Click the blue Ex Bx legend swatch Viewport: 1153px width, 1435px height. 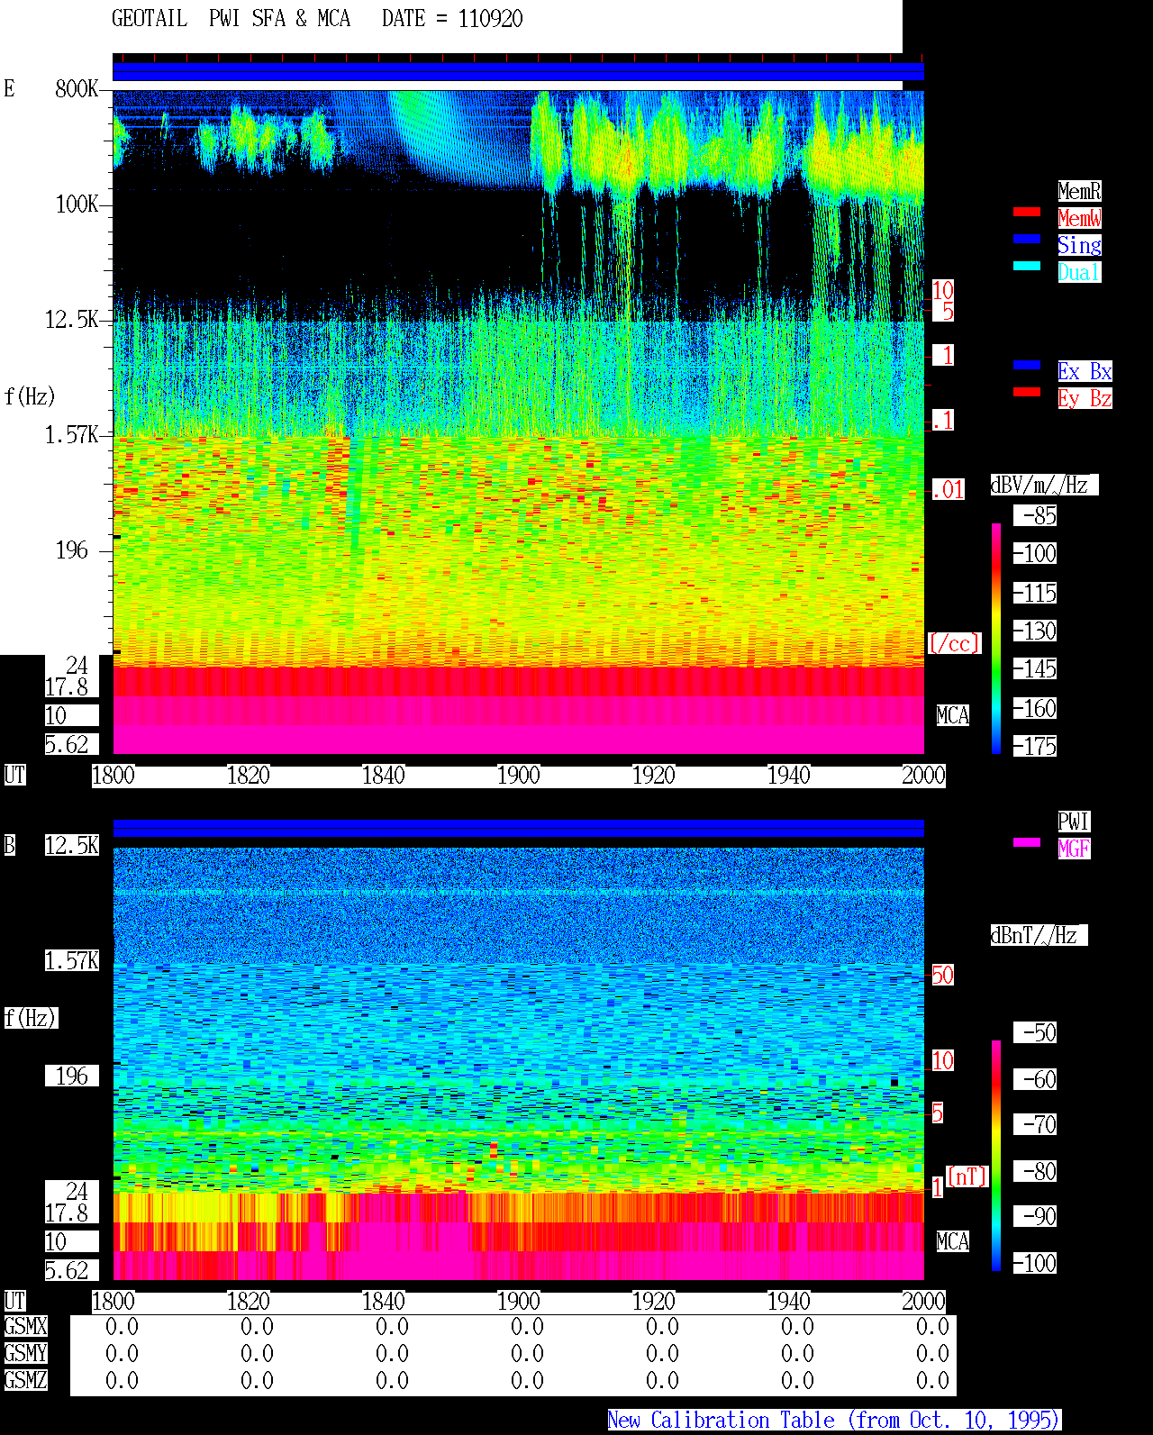[1027, 365]
